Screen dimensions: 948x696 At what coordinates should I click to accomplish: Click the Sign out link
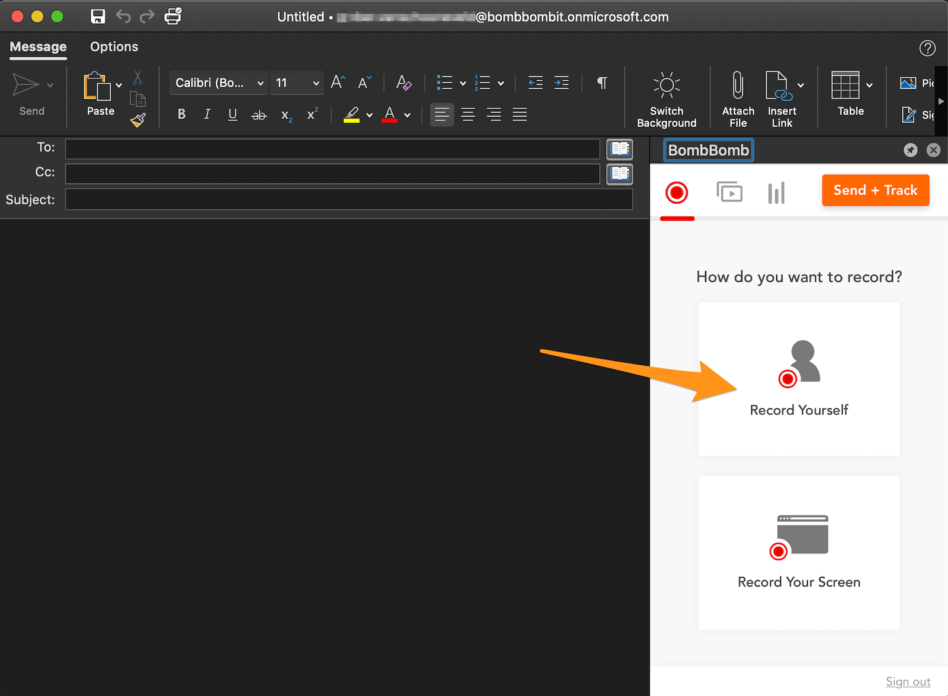(908, 682)
